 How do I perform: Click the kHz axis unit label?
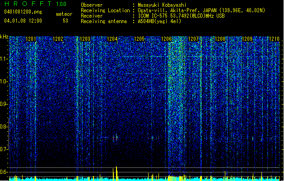4,37
